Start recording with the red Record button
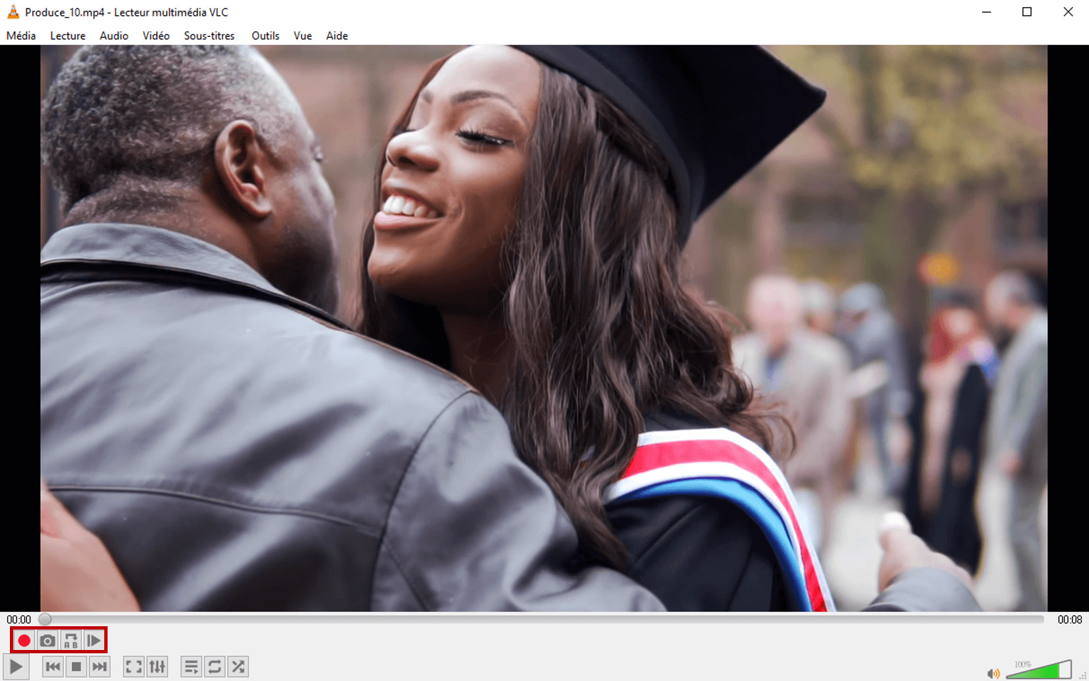Screen dimensions: 1089x681 click(24, 639)
